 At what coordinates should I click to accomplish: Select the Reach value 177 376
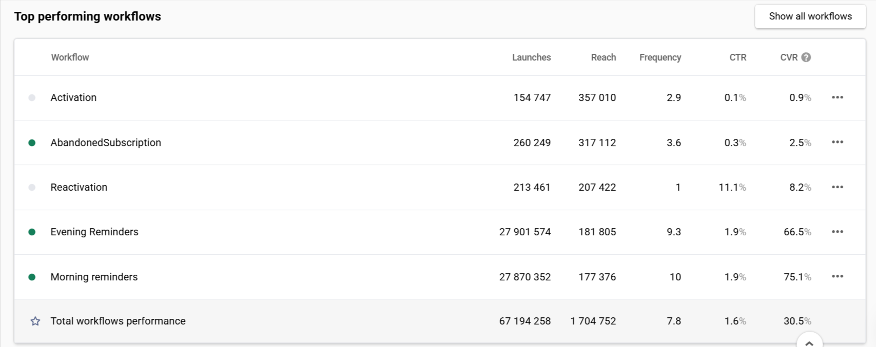pyautogui.click(x=597, y=277)
